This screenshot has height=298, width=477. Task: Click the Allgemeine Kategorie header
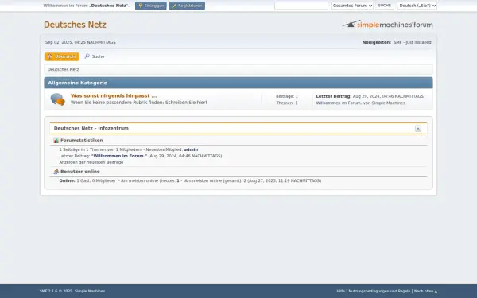pyautogui.click(x=78, y=83)
